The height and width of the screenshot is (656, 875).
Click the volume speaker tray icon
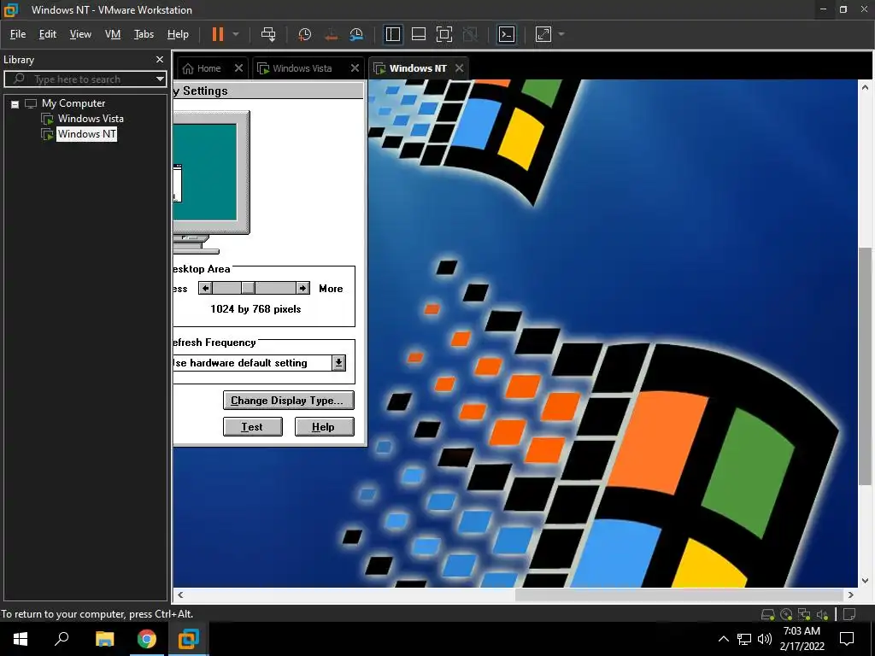pos(765,639)
